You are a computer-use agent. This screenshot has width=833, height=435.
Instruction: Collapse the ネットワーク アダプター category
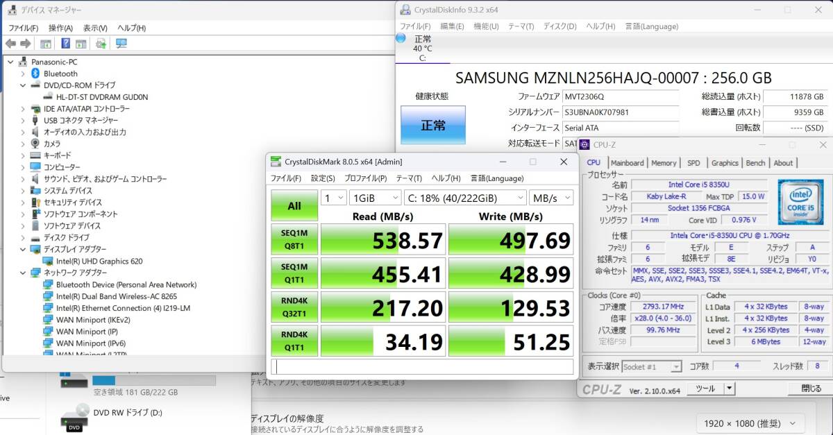23,273
